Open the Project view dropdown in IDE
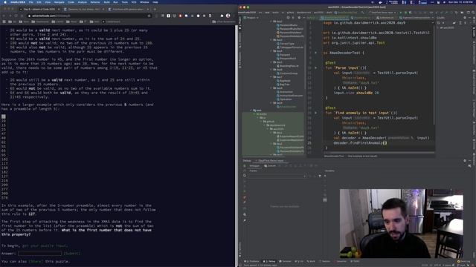Screen dimensions: 476x267 251,18
